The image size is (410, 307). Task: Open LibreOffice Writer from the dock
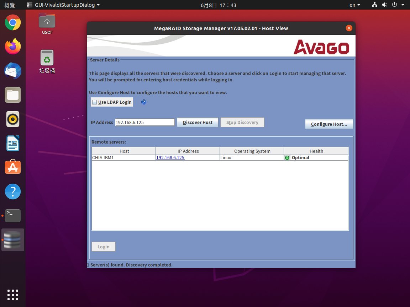13,143
